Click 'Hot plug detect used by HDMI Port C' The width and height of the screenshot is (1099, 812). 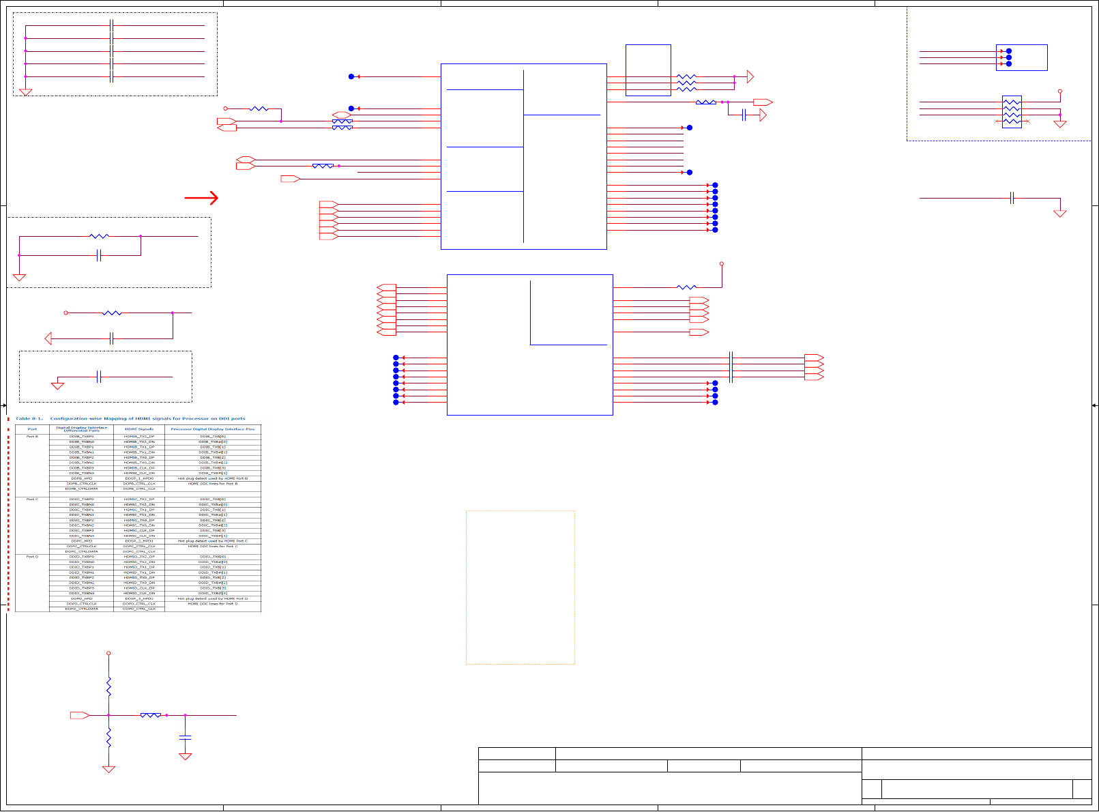coord(213,541)
